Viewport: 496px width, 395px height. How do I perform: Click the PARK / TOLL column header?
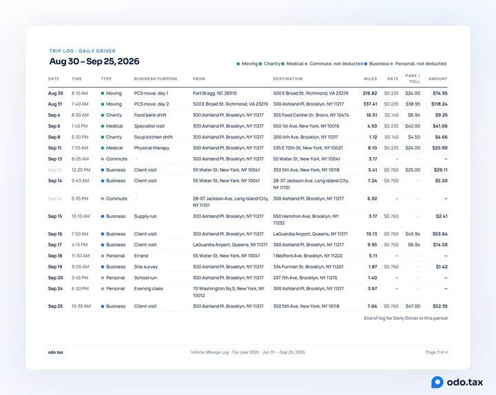pyautogui.click(x=413, y=79)
